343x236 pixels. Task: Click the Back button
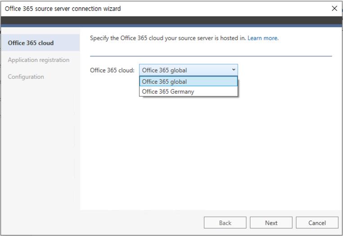(225, 222)
